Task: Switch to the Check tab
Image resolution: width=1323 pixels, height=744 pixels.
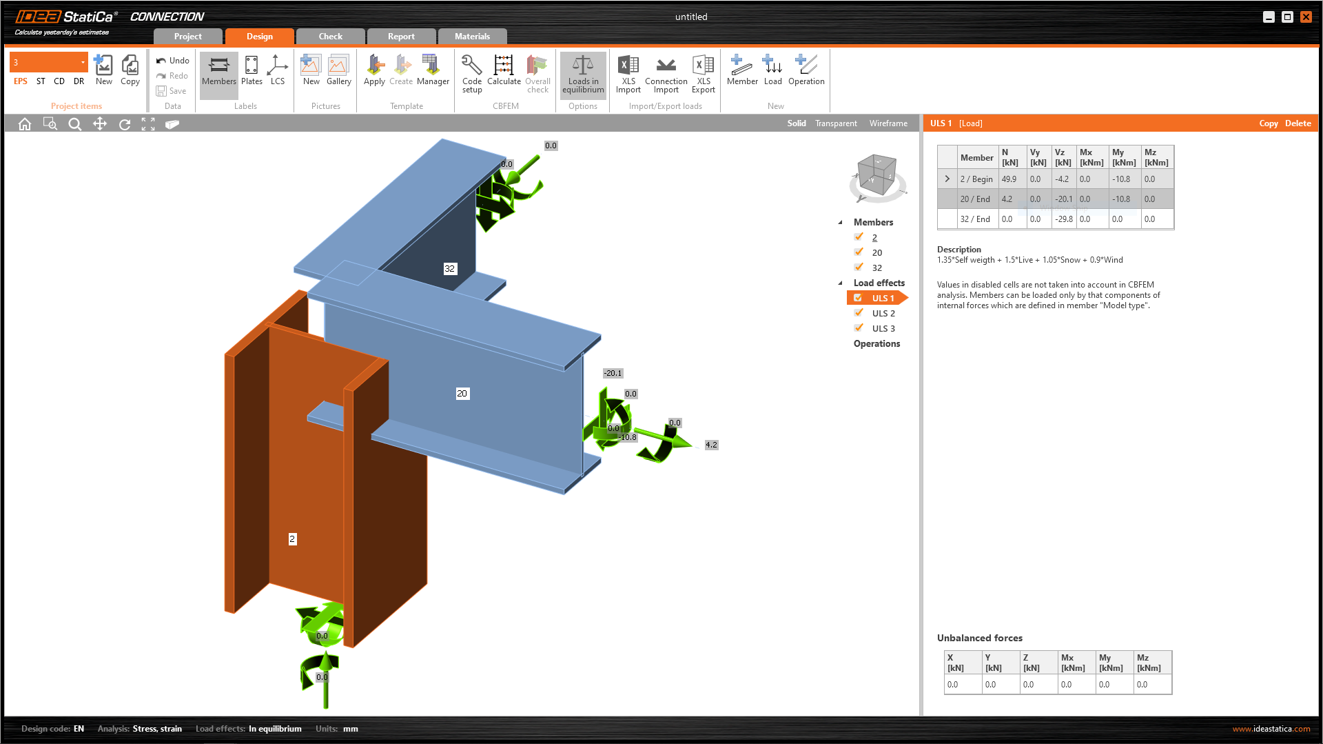Action: [330, 36]
